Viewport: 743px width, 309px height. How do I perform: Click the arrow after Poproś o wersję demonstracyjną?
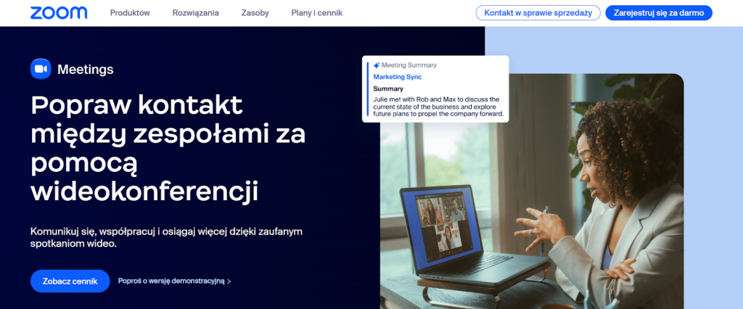pos(229,281)
